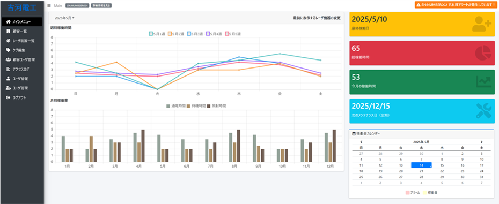Click the users icon for 顧客ユーザ管理
Screen dimensions: 499x204
[x=9, y=59]
